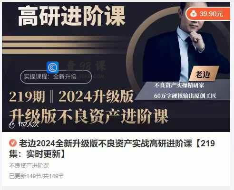Click the 实操课程：全新升级 pill label
234x190 pixels.
pos(56,76)
